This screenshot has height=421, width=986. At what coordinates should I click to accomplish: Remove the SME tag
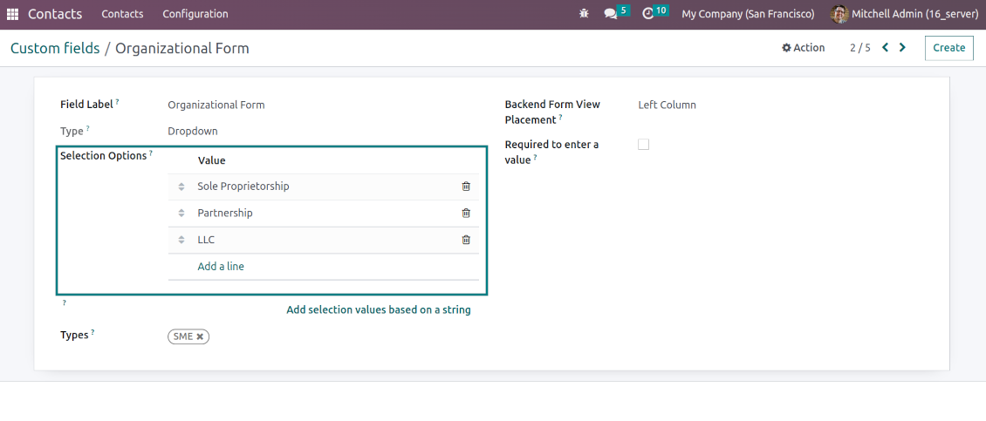pyautogui.click(x=200, y=336)
